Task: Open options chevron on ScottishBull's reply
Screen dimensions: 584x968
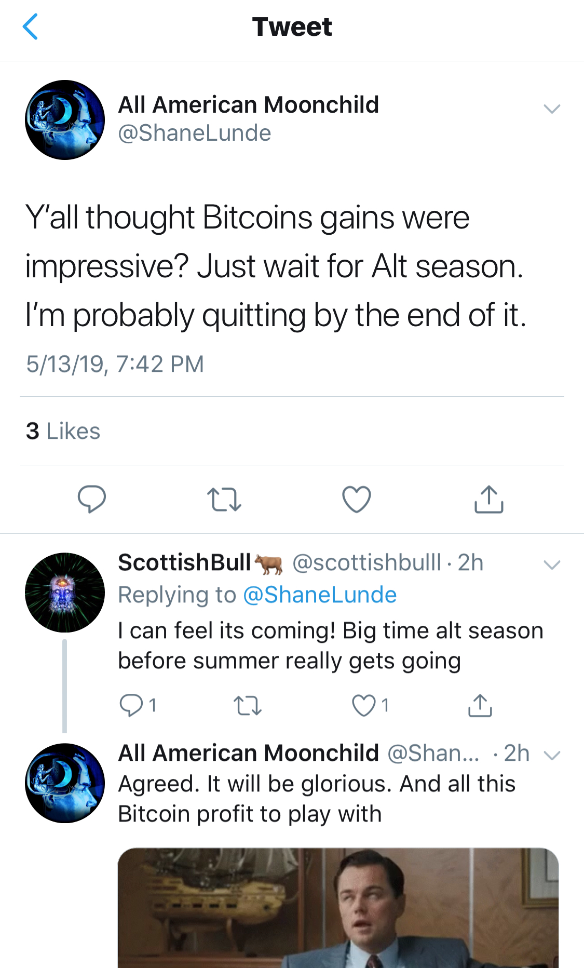Action: (x=552, y=564)
